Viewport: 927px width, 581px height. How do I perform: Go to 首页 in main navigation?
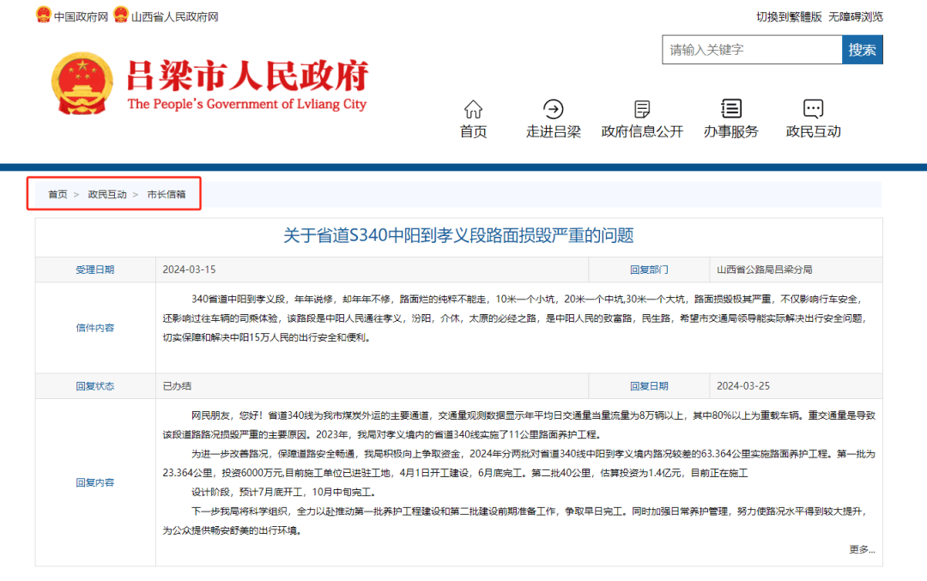(473, 131)
